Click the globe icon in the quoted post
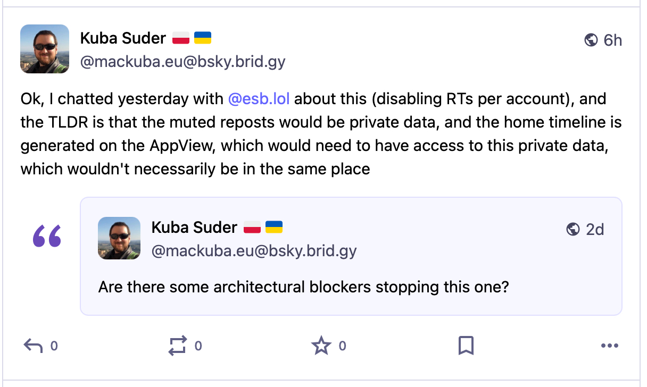Screen dimensions: 647x387 (573, 229)
